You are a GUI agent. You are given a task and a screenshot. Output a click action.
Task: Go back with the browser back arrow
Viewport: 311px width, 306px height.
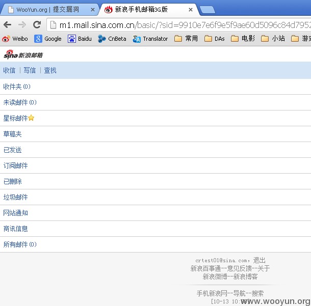(7, 25)
